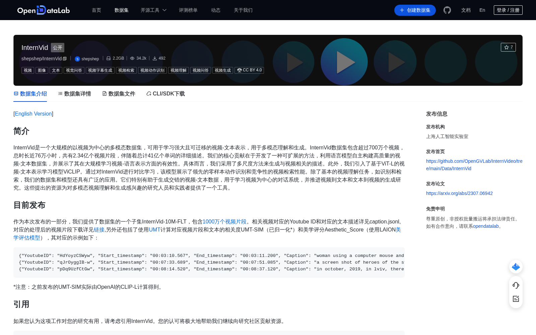536x335 pixels.
Task: Star the InternVid dataset
Action: tap(508, 47)
